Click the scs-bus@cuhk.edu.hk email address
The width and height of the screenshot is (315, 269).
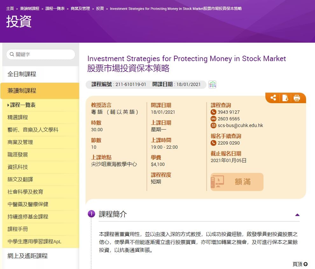pyautogui.click(x=240, y=125)
